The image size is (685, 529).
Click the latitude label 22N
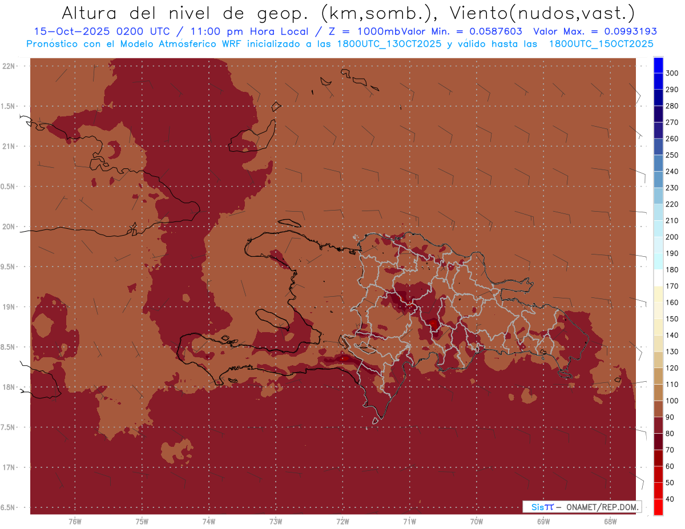9,66
